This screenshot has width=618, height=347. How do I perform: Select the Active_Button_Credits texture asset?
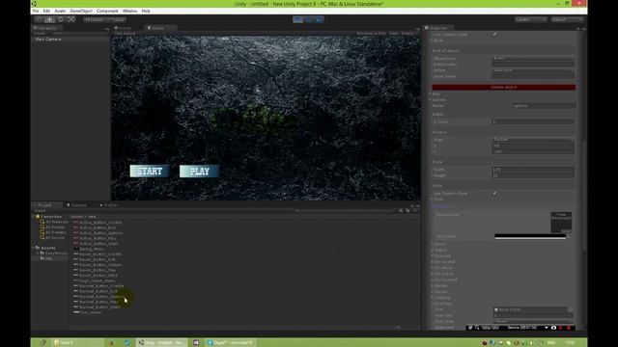pos(98,223)
